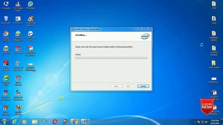Select the Recycle Bin icon
Screen dimensions: 223x125
click(x=6, y=20)
